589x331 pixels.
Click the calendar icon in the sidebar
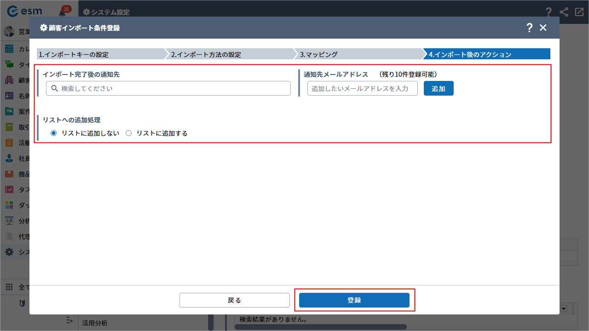[x=9, y=49]
